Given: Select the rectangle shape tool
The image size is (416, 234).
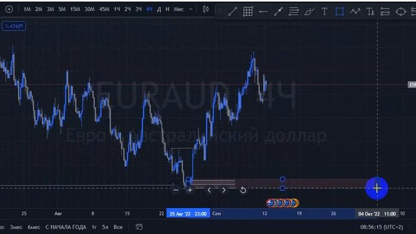Looking at the screenshot, I should pos(339,12).
